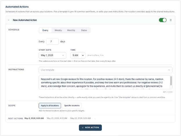Delete the New Automated Action with trash icon
The image size is (181, 136).
click(x=171, y=20)
